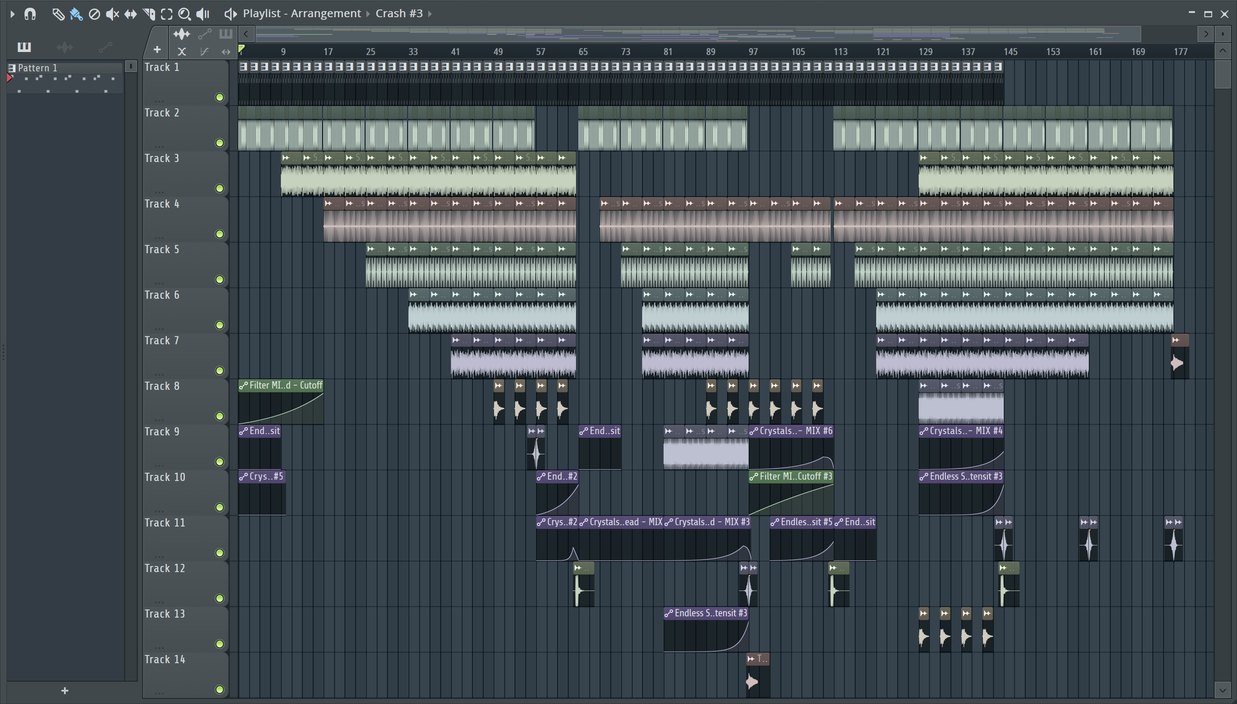The width and height of the screenshot is (1237, 704).
Task: Expand Track 11 options dots
Action: click(x=159, y=557)
